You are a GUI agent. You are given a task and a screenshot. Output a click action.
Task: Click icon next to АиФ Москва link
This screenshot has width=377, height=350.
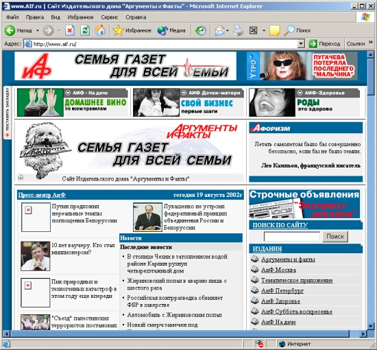tap(254, 269)
